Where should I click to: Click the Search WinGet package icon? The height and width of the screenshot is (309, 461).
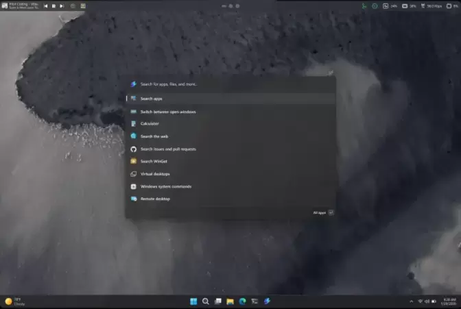134,161
